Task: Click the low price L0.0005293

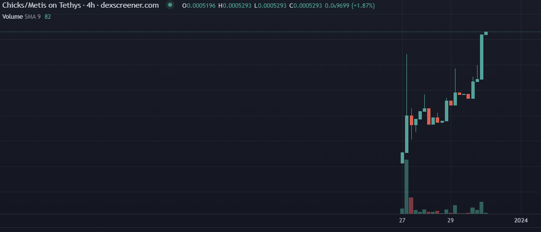Action: (270, 5)
